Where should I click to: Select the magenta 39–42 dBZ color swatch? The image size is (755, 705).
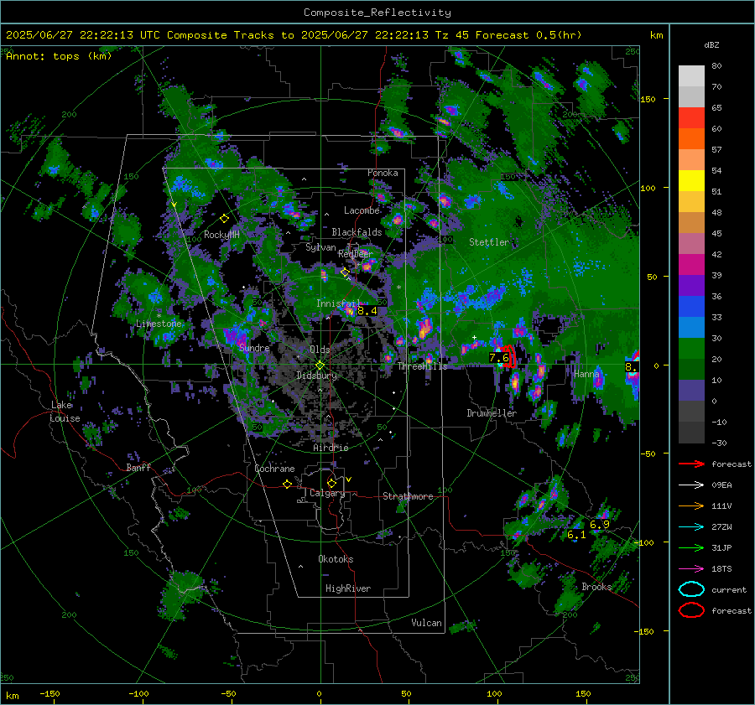pyautogui.click(x=691, y=265)
